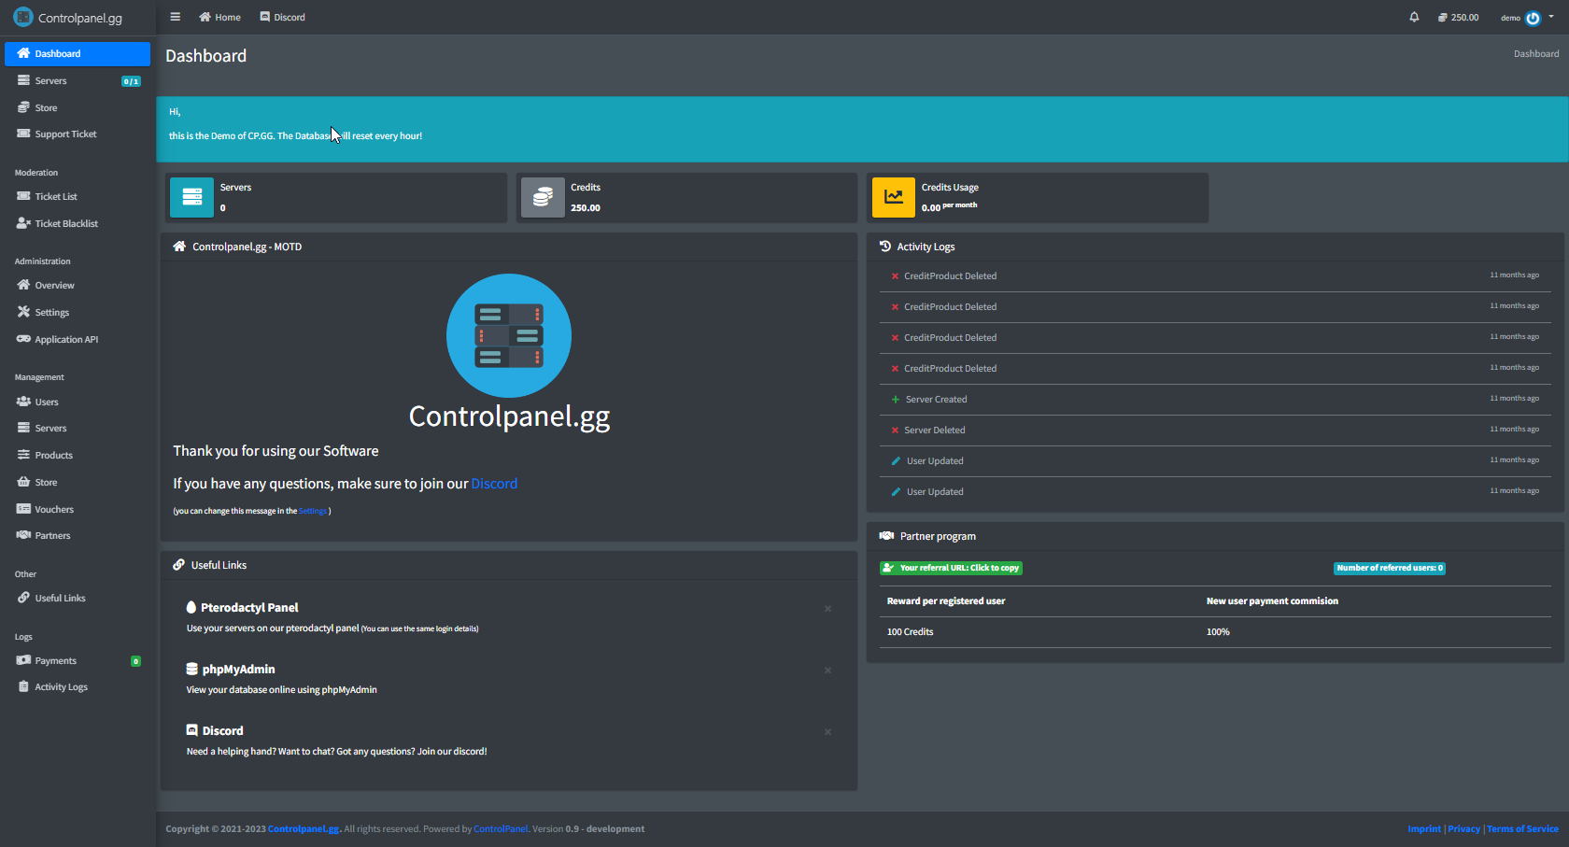Open Vouchers under Management
This screenshot has width=1569, height=847.
[x=54, y=510]
